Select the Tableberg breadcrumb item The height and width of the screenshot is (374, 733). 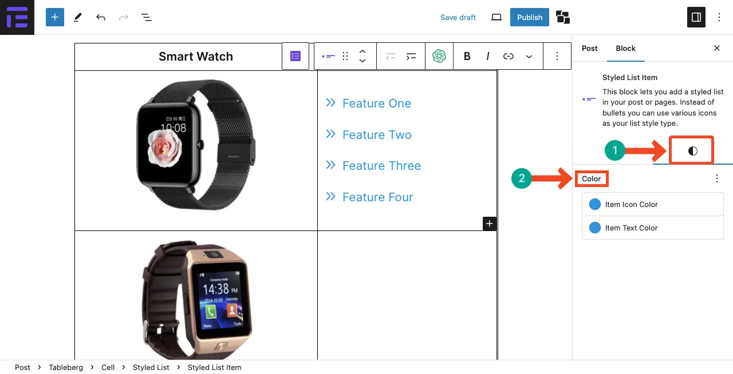click(x=66, y=367)
